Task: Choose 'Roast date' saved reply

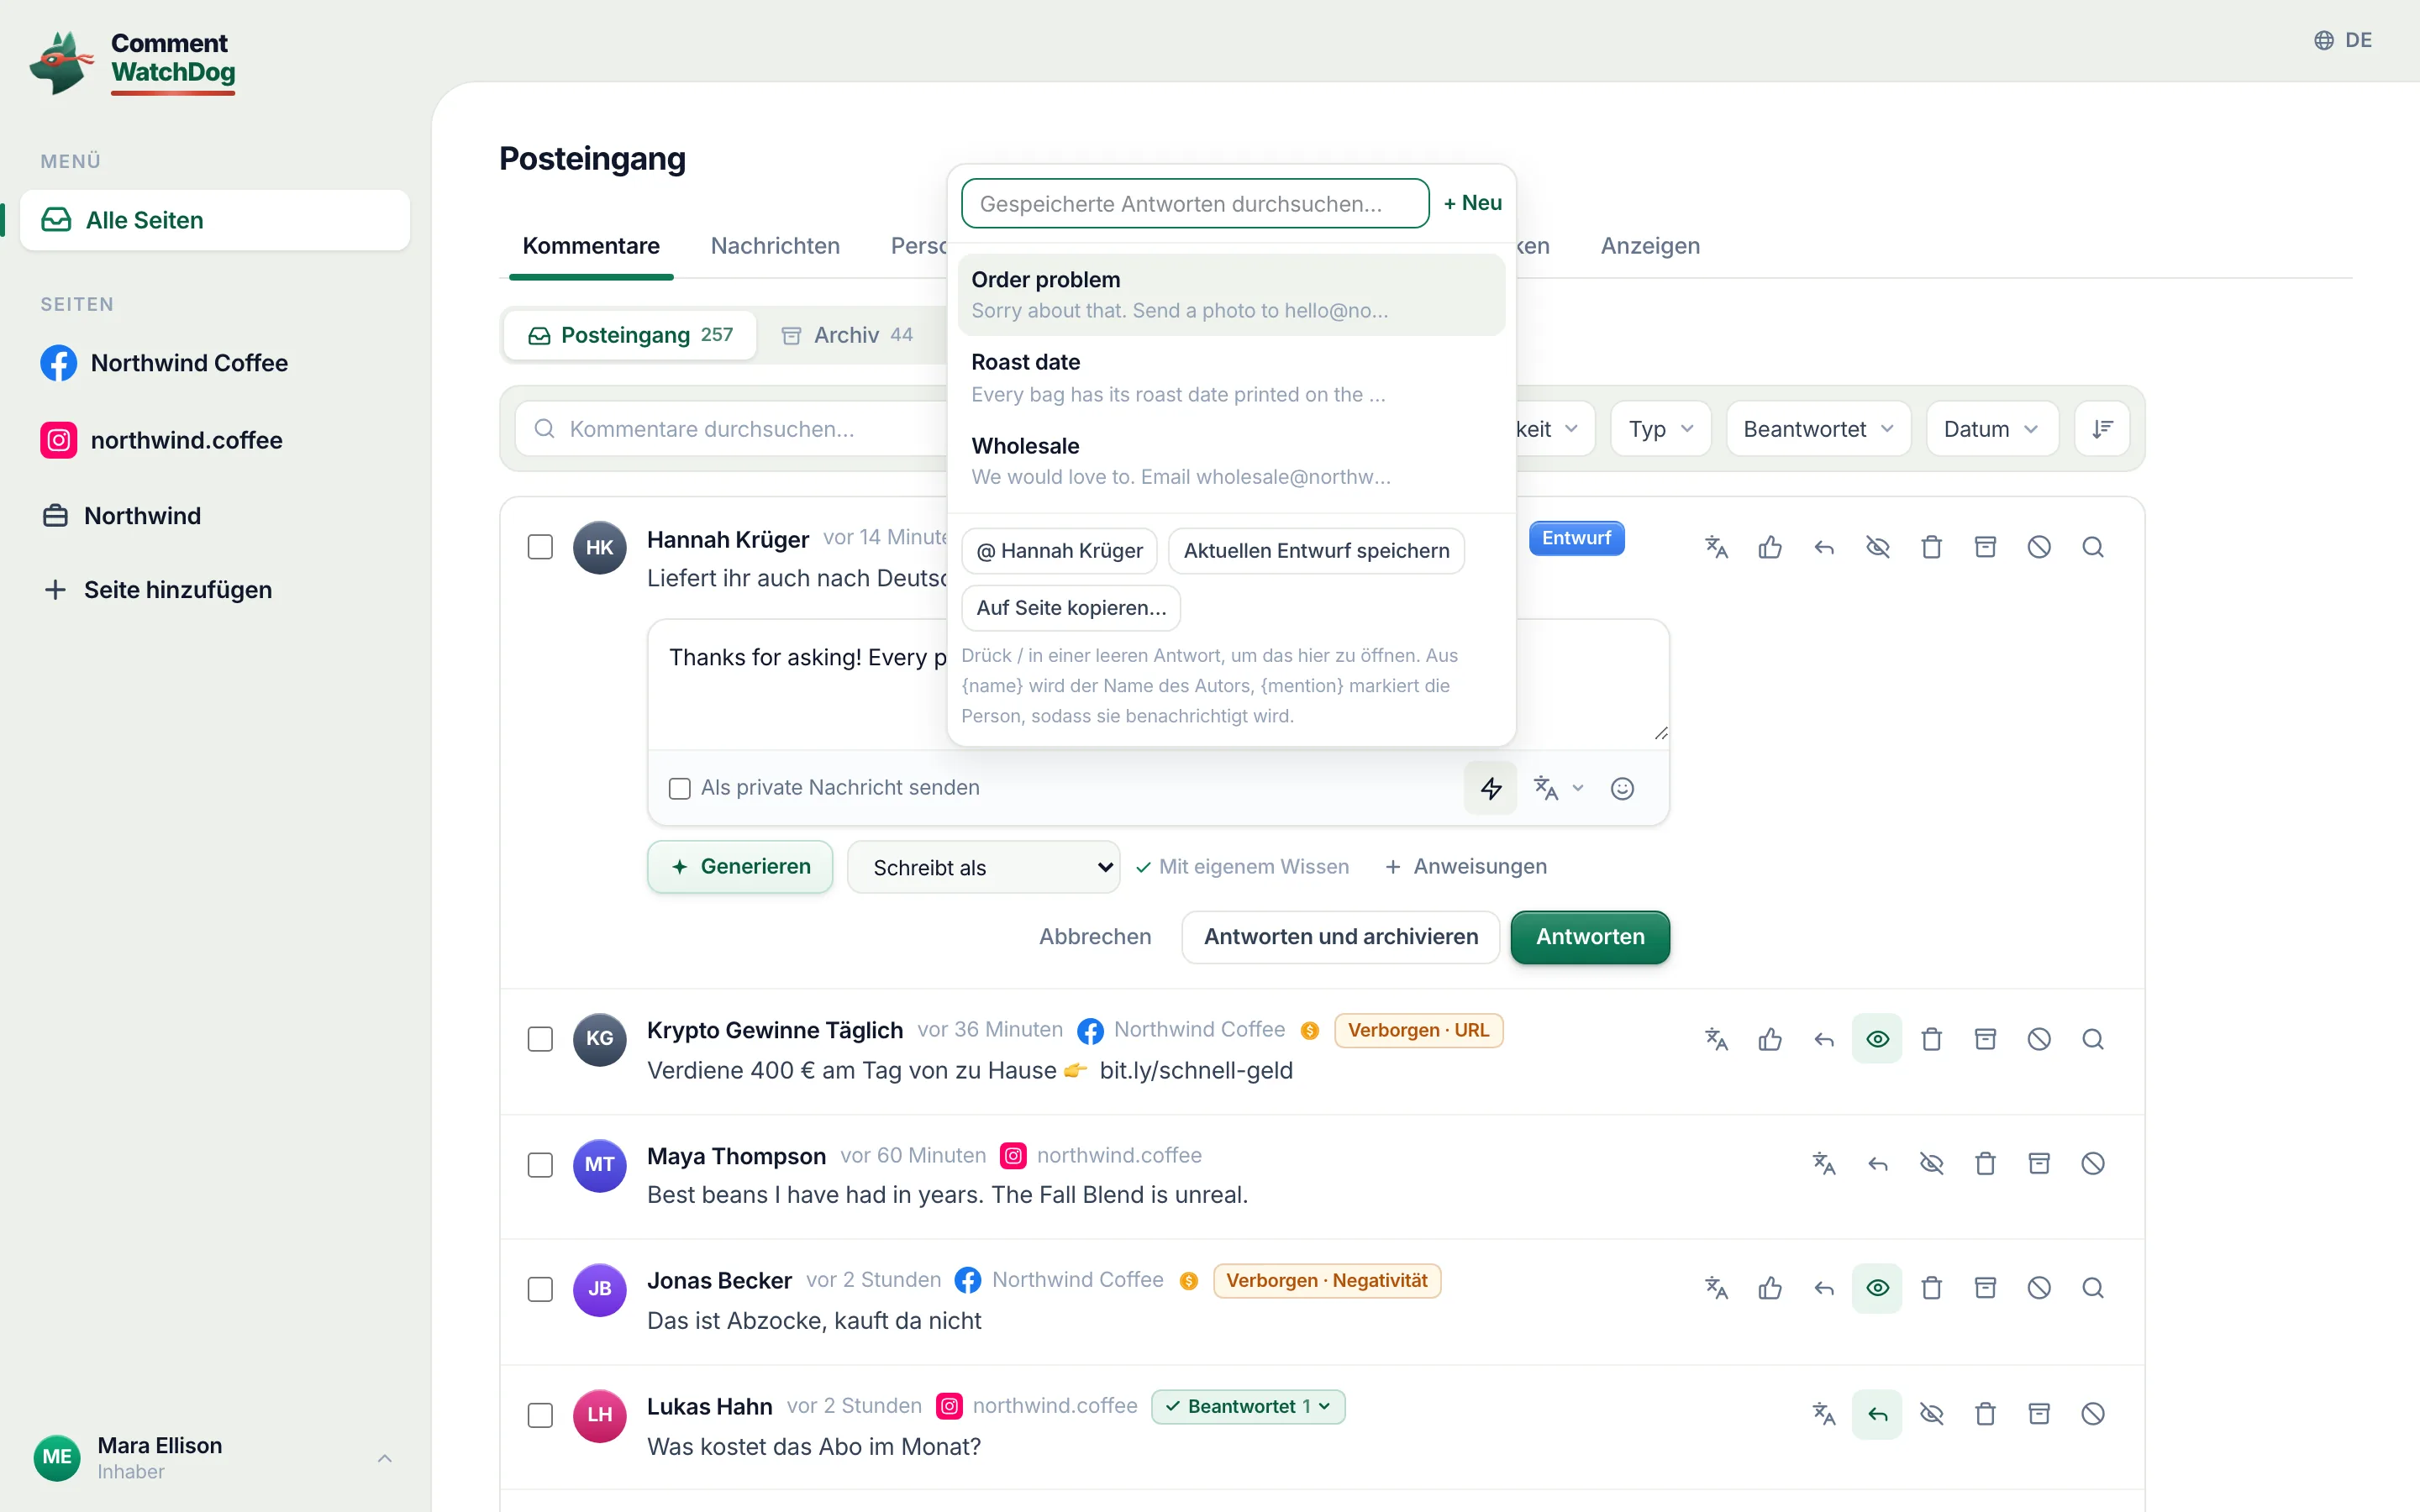Action: pos(1231,378)
